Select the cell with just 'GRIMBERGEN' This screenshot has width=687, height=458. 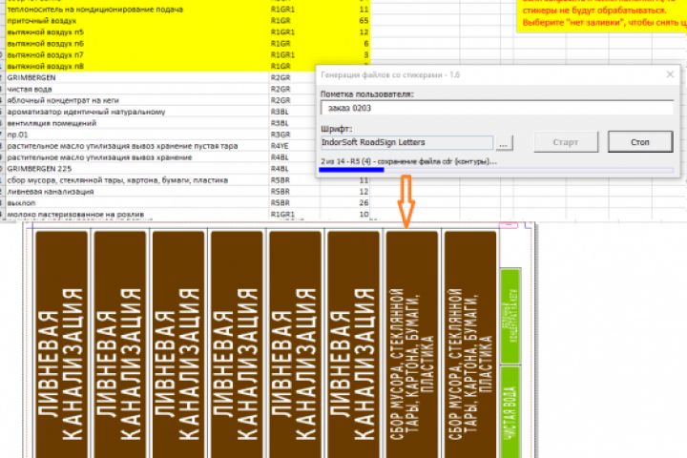137,77
